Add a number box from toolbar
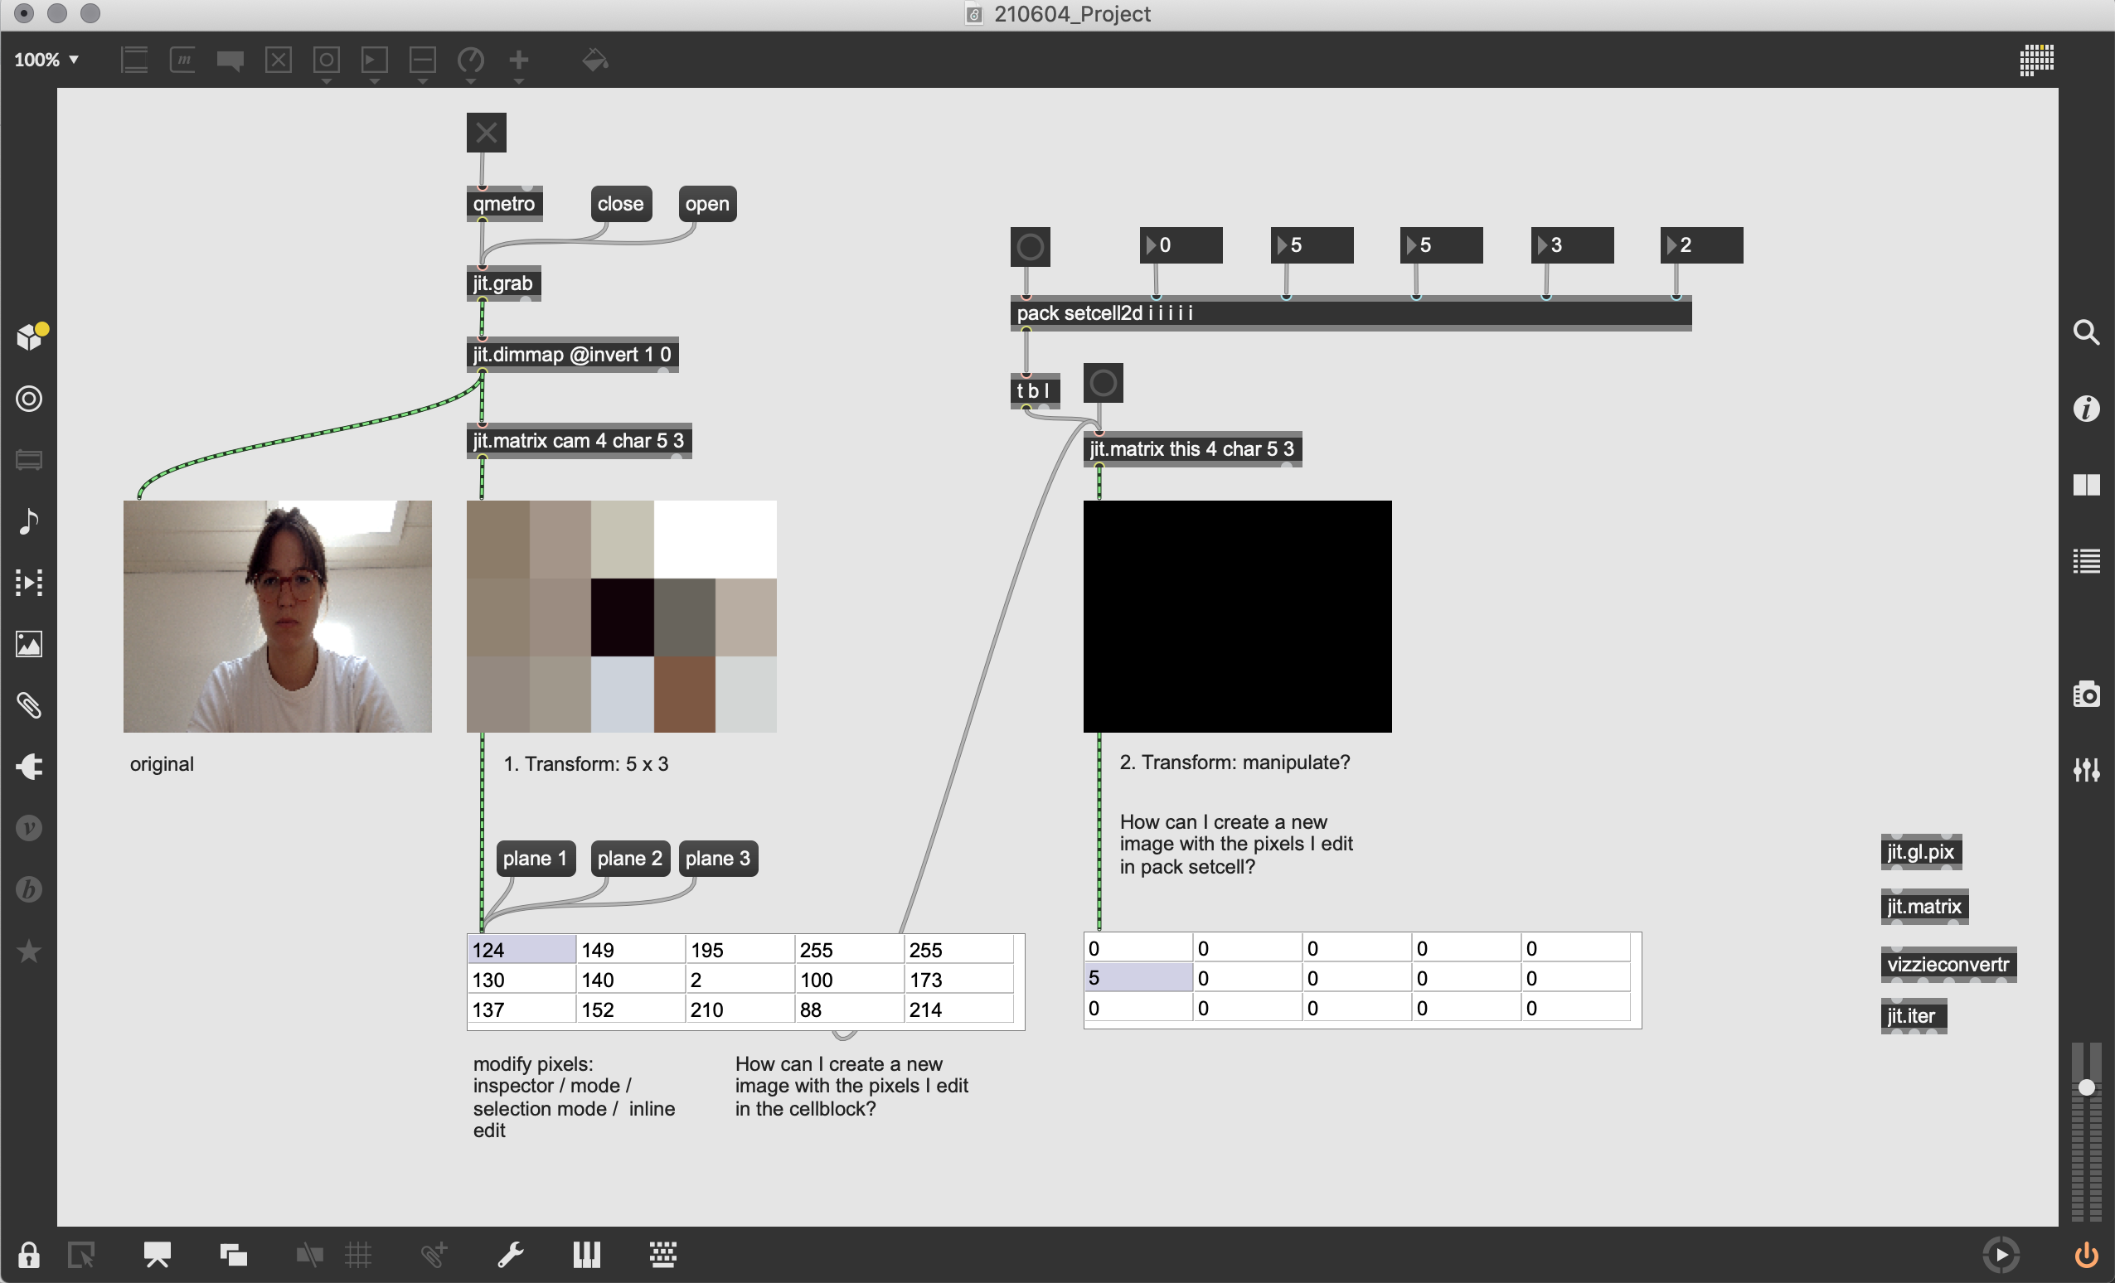The image size is (2115, 1283). click(x=374, y=60)
